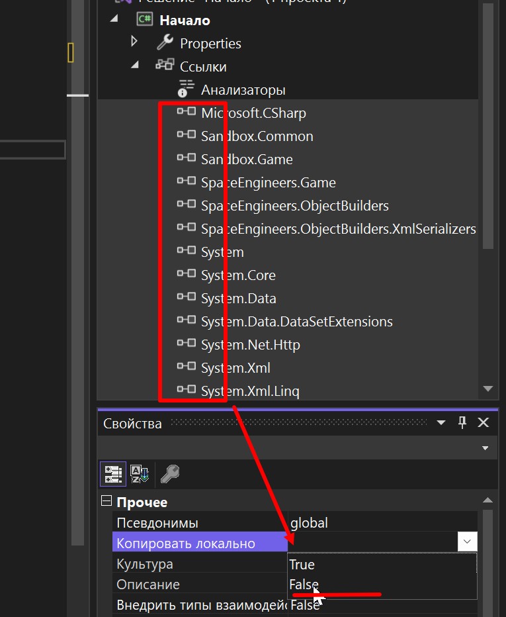Screen dimensions: 506x617
Task: Click the Properties wrench icon
Action: tap(165, 42)
